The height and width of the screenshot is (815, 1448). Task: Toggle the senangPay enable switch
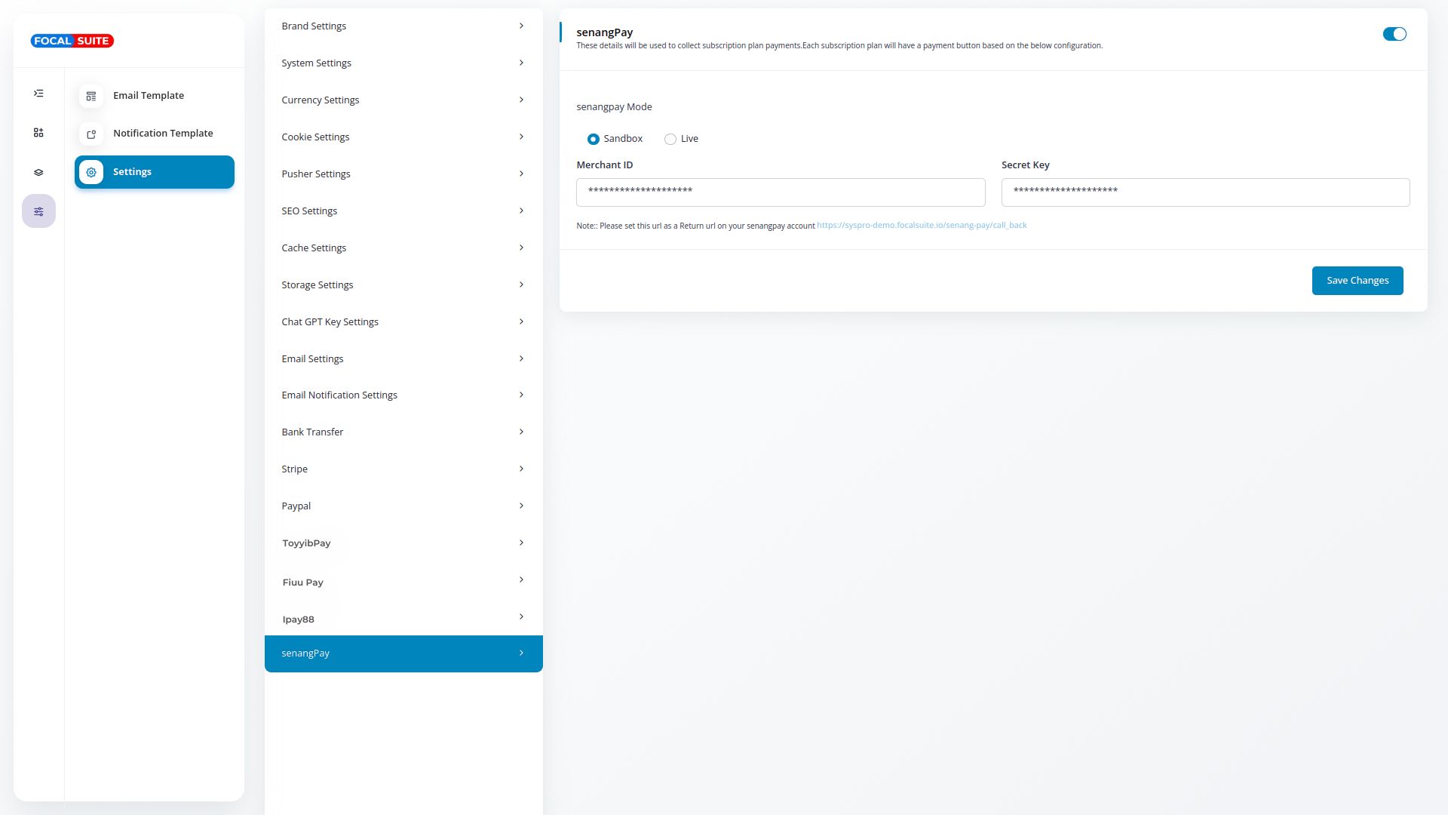[x=1394, y=34]
